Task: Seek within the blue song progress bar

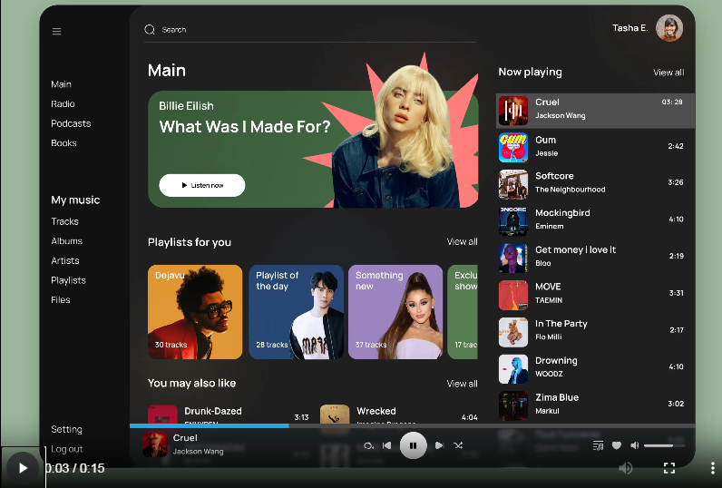Action: coord(210,425)
